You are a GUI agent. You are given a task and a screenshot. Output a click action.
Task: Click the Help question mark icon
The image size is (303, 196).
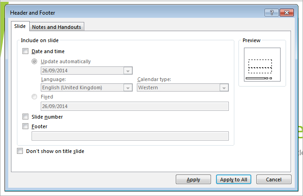271,13
